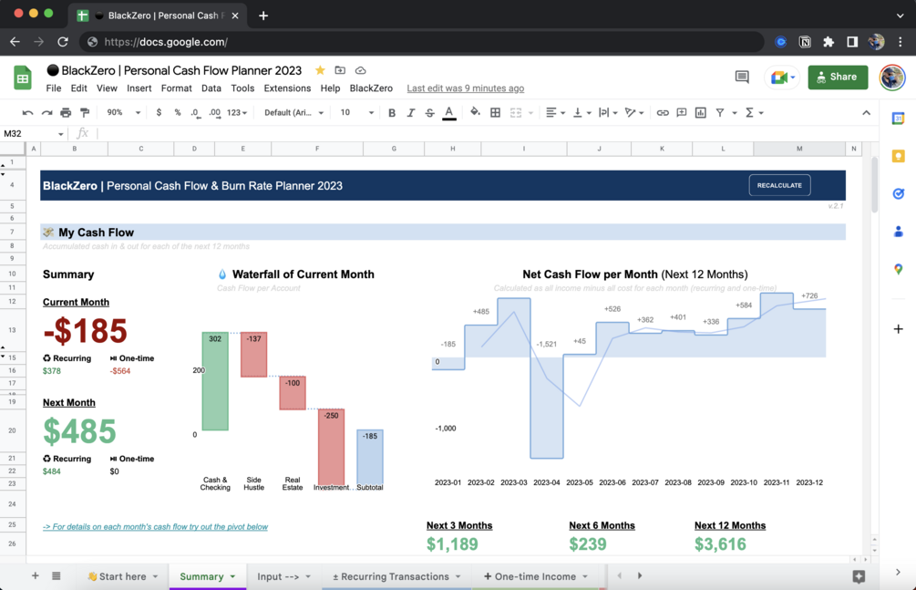Open Google Keep in side panel

[x=899, y=156]
